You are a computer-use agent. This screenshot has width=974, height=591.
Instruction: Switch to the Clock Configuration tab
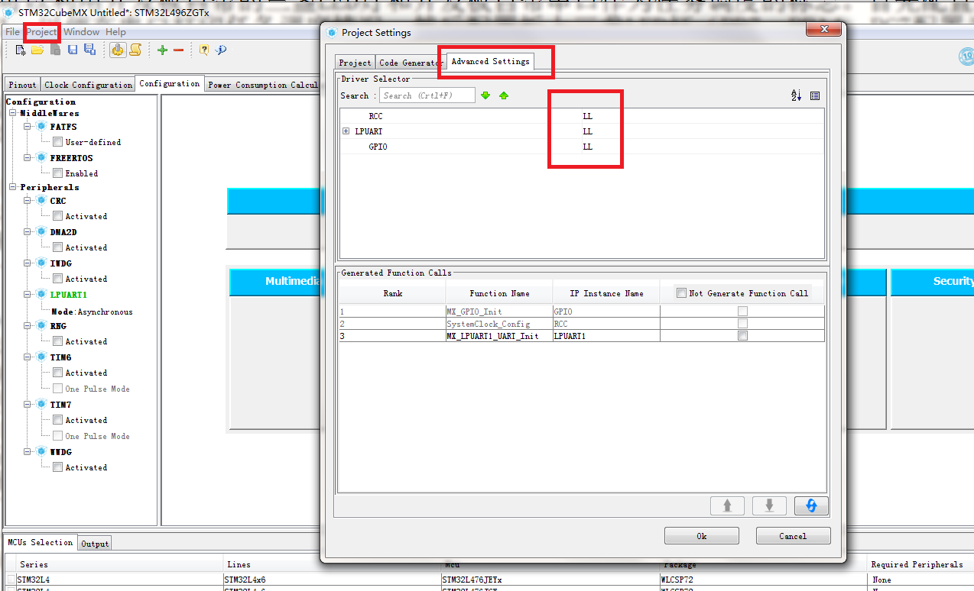pyautogui.click(x=88, y=85)
